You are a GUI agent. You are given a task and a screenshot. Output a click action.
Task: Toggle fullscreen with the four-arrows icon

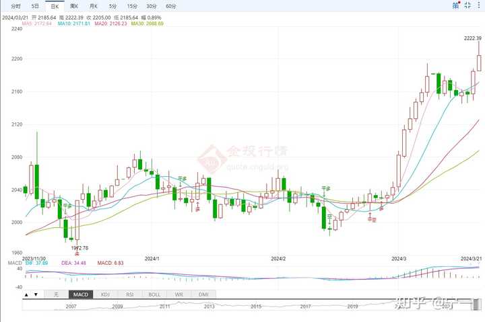tap(467, 5)
